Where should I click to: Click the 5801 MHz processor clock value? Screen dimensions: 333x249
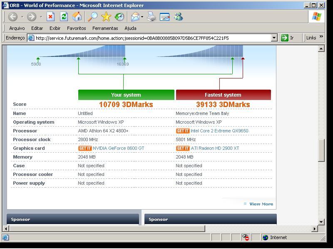coord(186,139)
